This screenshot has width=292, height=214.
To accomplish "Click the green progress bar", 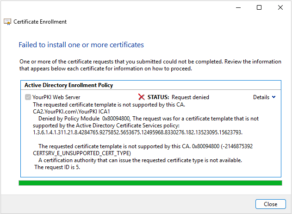I will (x=150, y=183).
